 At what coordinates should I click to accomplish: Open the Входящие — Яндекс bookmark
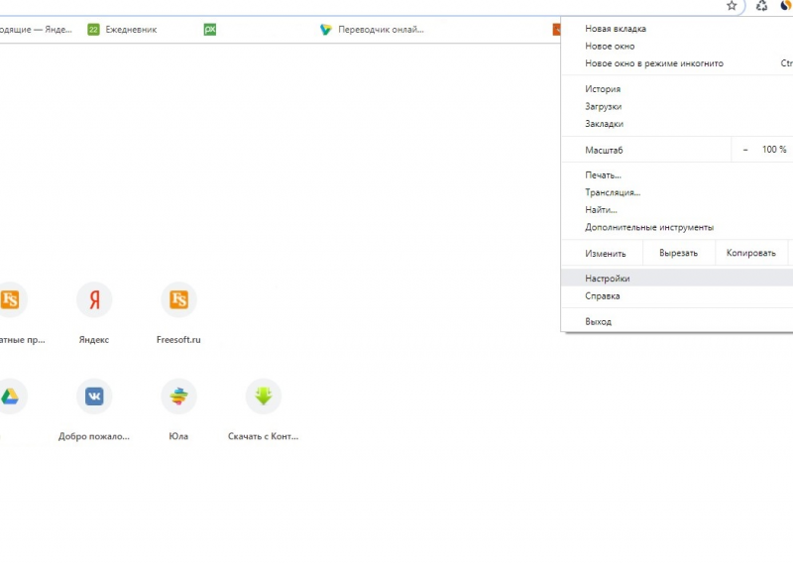[36, 30]
